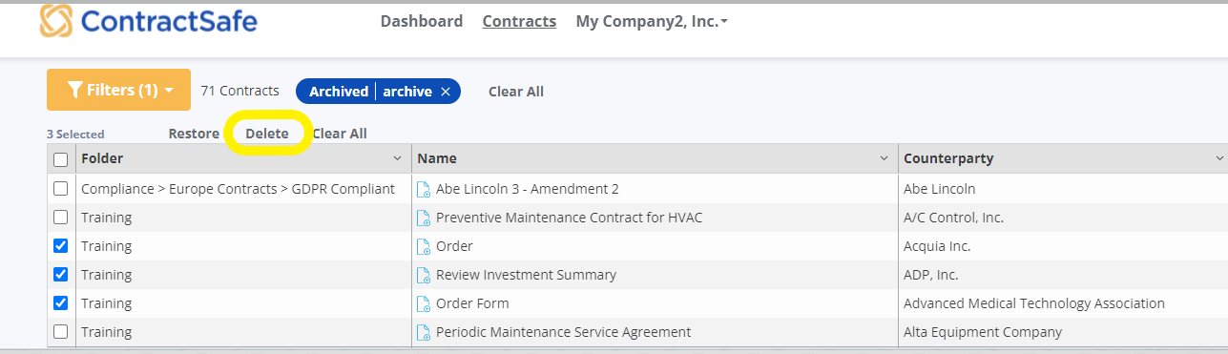Toggle the select-all checkbox in header
Screen dimensions: 1228x354
pyautogui.click(x=61, y=159)
